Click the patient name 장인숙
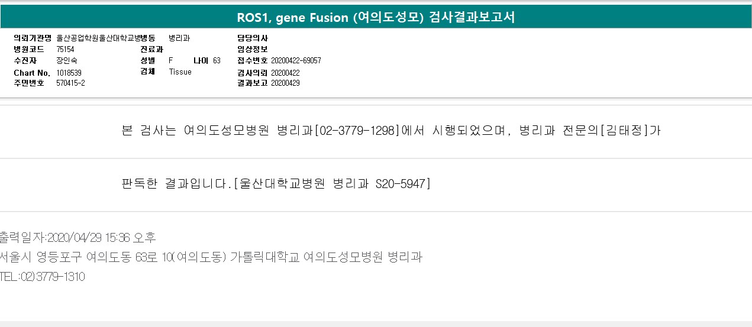This screenshot has width=752, height=327. coord(66,60)
